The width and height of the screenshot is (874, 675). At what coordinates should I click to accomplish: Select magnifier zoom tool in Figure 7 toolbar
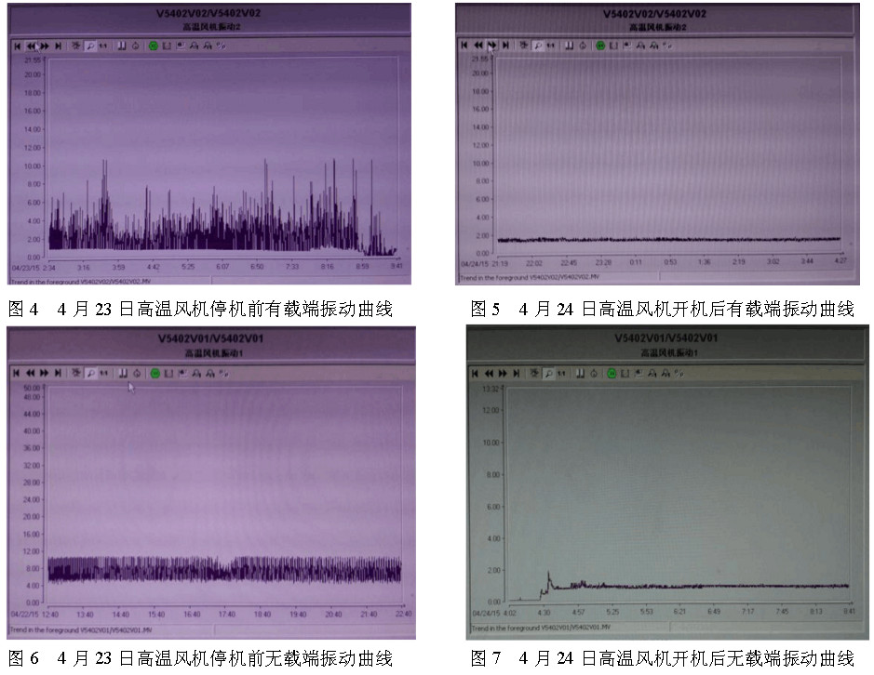click(x=549, y=374)
